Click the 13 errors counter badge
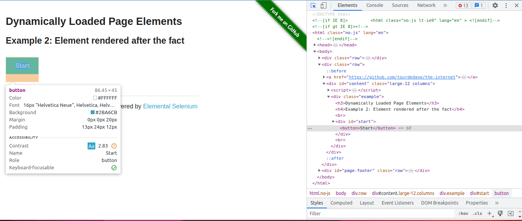 (463, 5)
